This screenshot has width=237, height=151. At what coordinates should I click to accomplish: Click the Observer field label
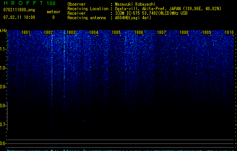pyautogui.click(x=76, y=4)
